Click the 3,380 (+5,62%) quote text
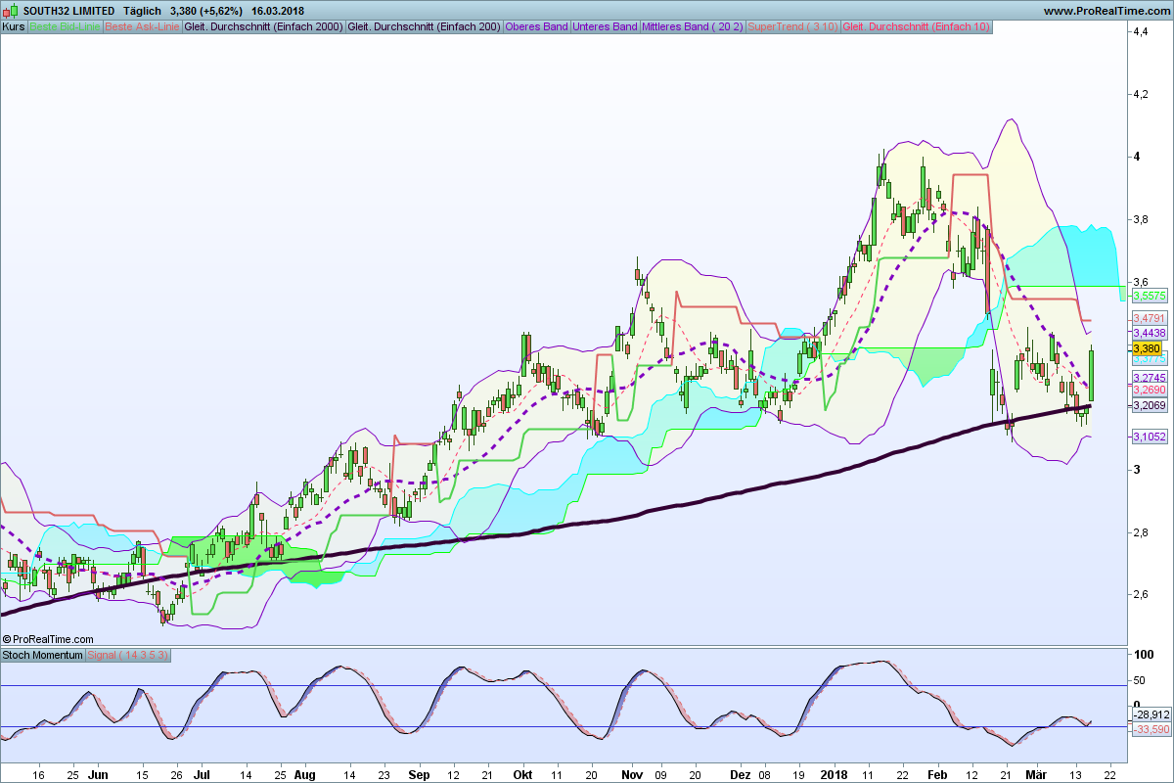 pyautogui.click(x=208, y=10)
